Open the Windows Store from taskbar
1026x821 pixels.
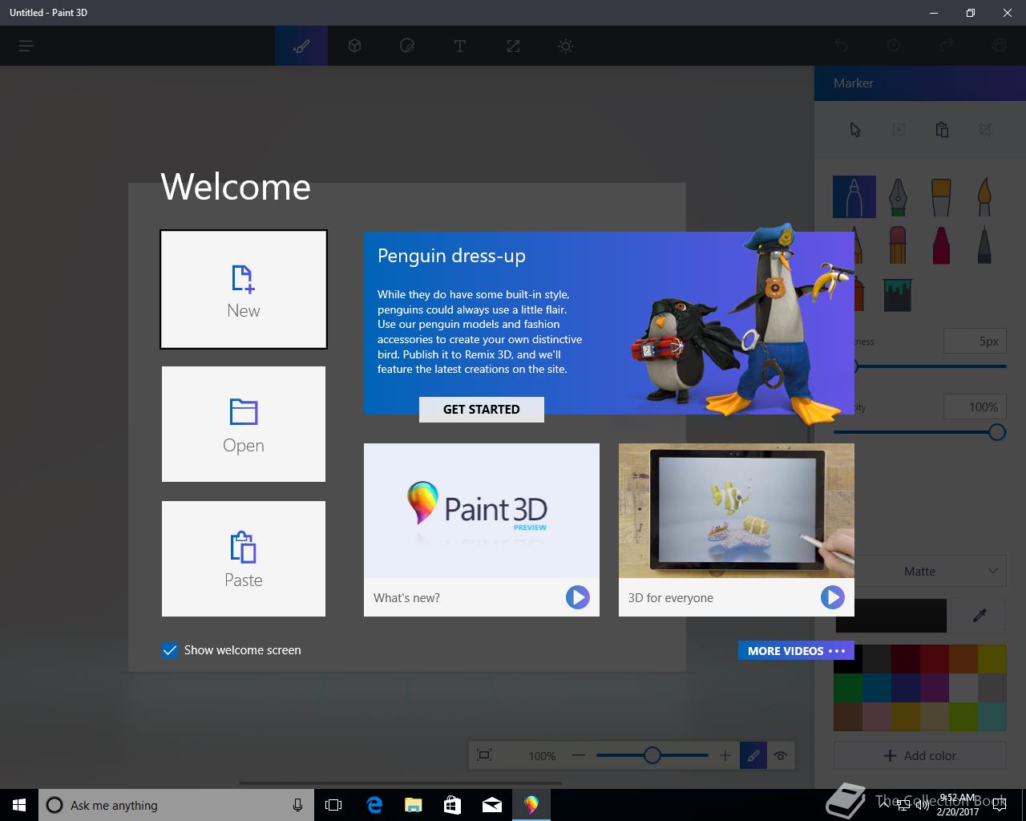click(452, 805)
